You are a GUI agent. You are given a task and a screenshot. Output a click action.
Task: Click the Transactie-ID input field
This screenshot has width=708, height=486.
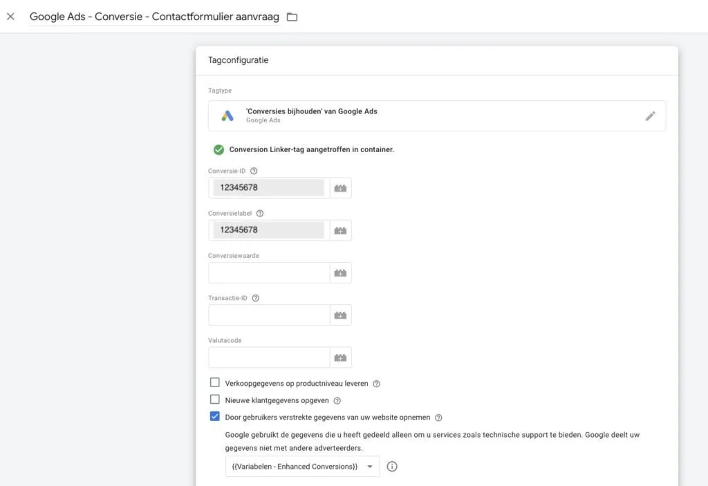(269, 315)
